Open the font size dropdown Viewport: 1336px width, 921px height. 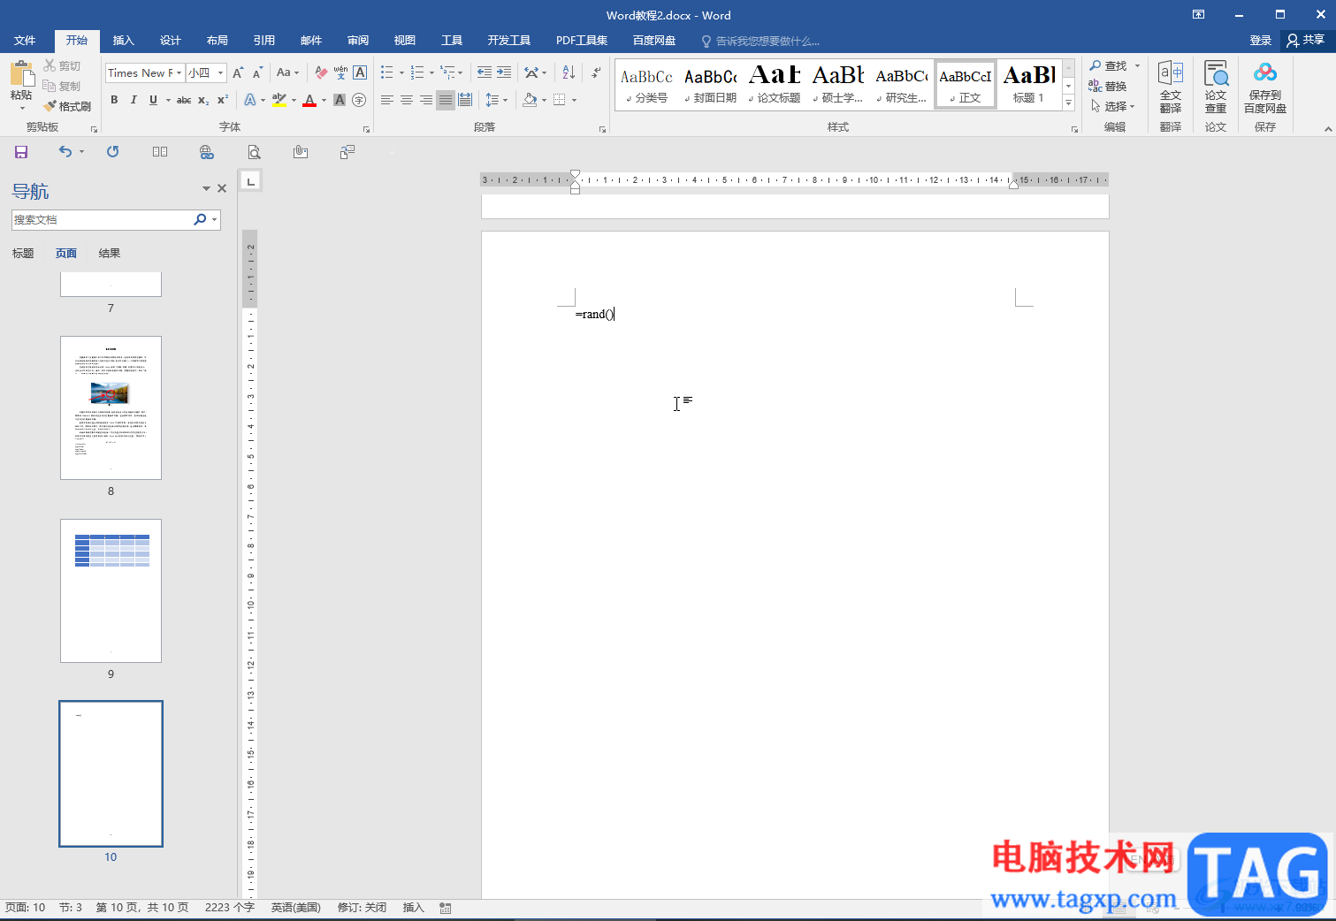221,72
